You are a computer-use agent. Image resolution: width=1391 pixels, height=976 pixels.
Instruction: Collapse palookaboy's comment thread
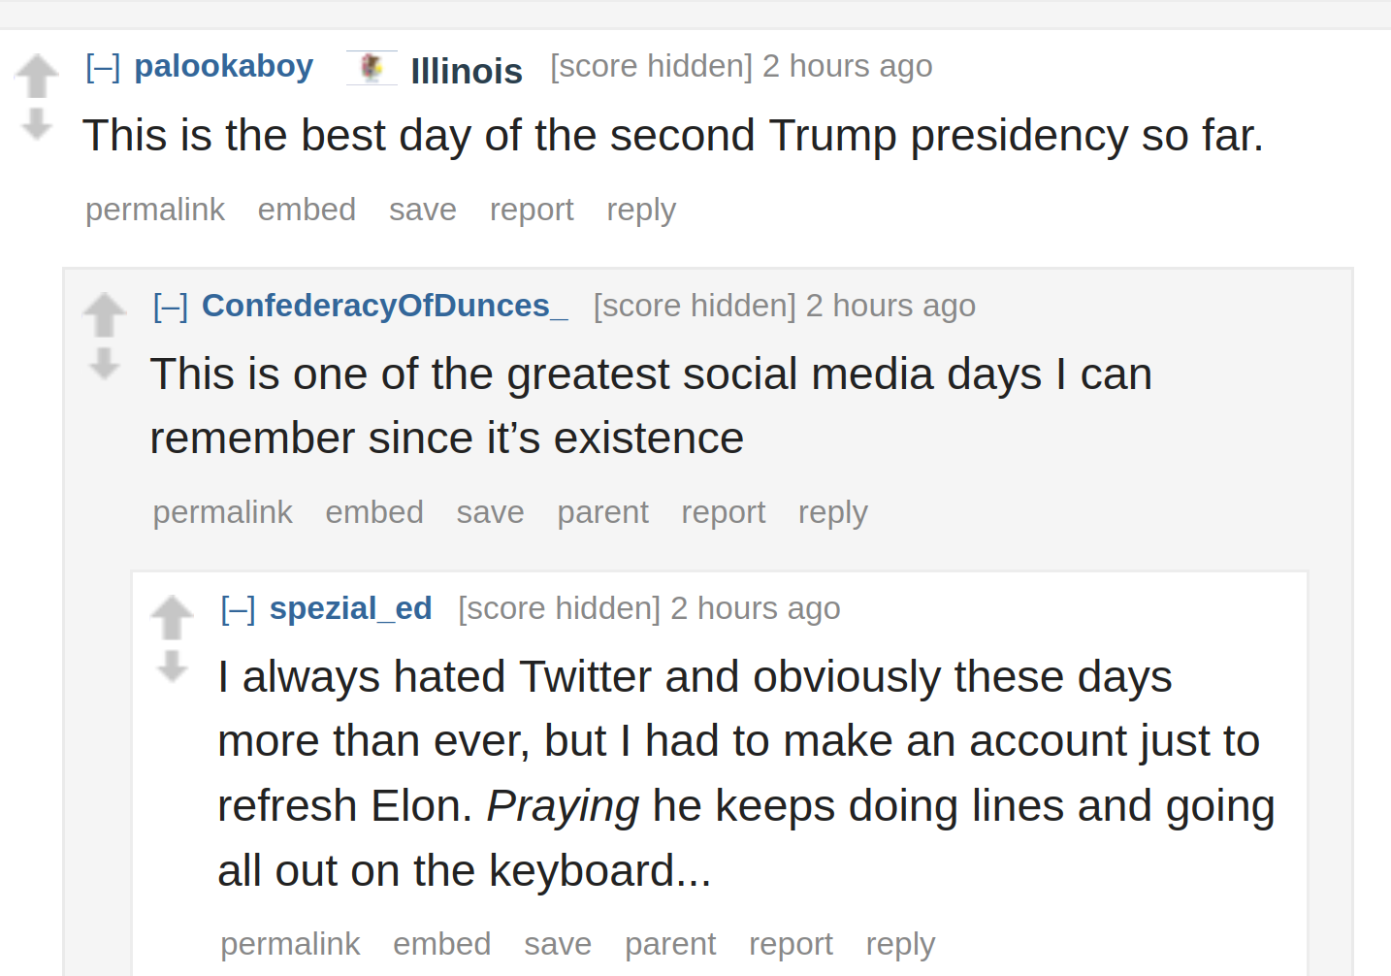[103, 67]
